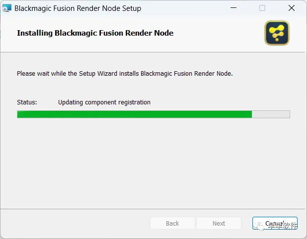Screen dimensions: 307x239
Task: Click the disabled Back button
Action: pos(172,223)
